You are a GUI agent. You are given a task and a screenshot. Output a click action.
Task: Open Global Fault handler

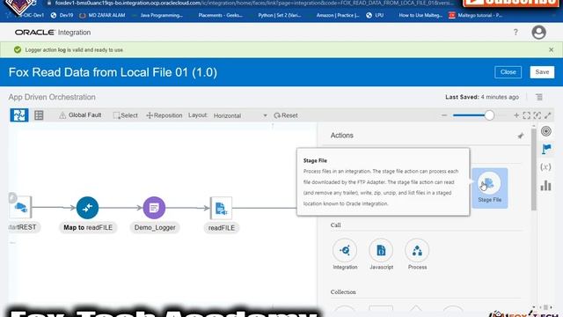coord(80,115)
